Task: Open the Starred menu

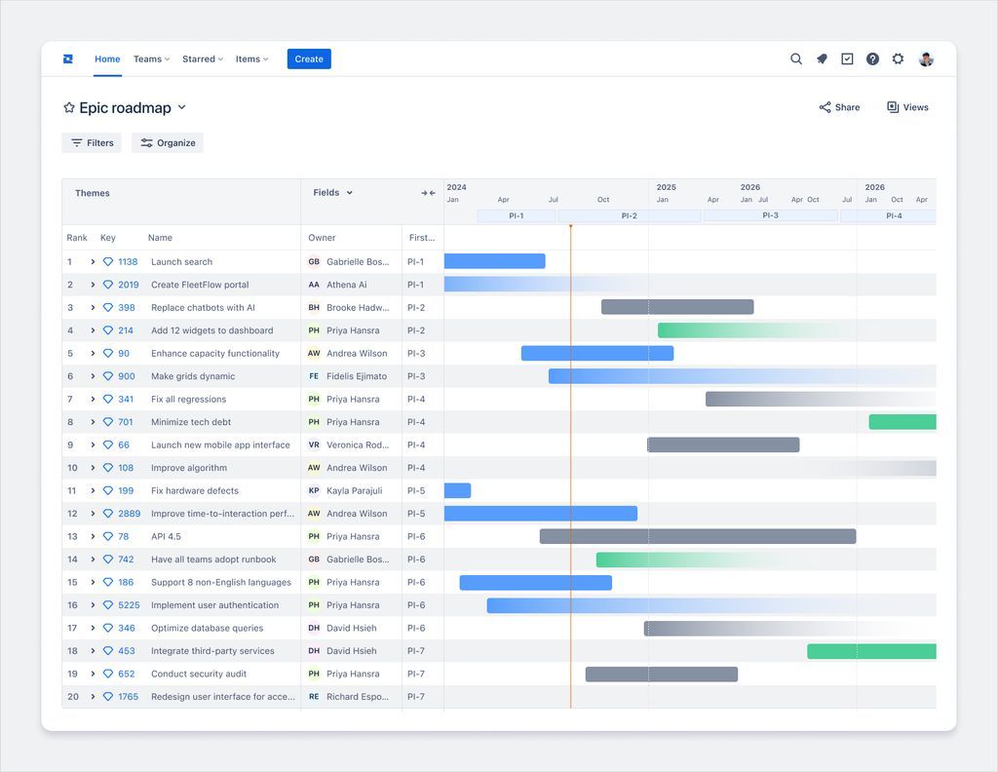Action: (x=202, y=59)
